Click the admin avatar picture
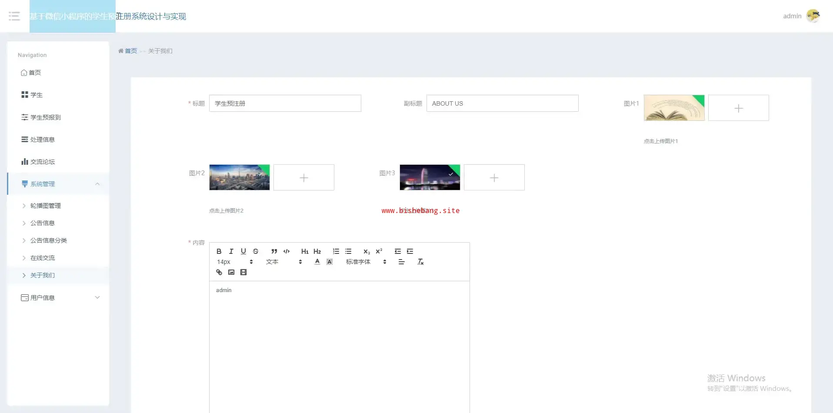 pos(813,16)
